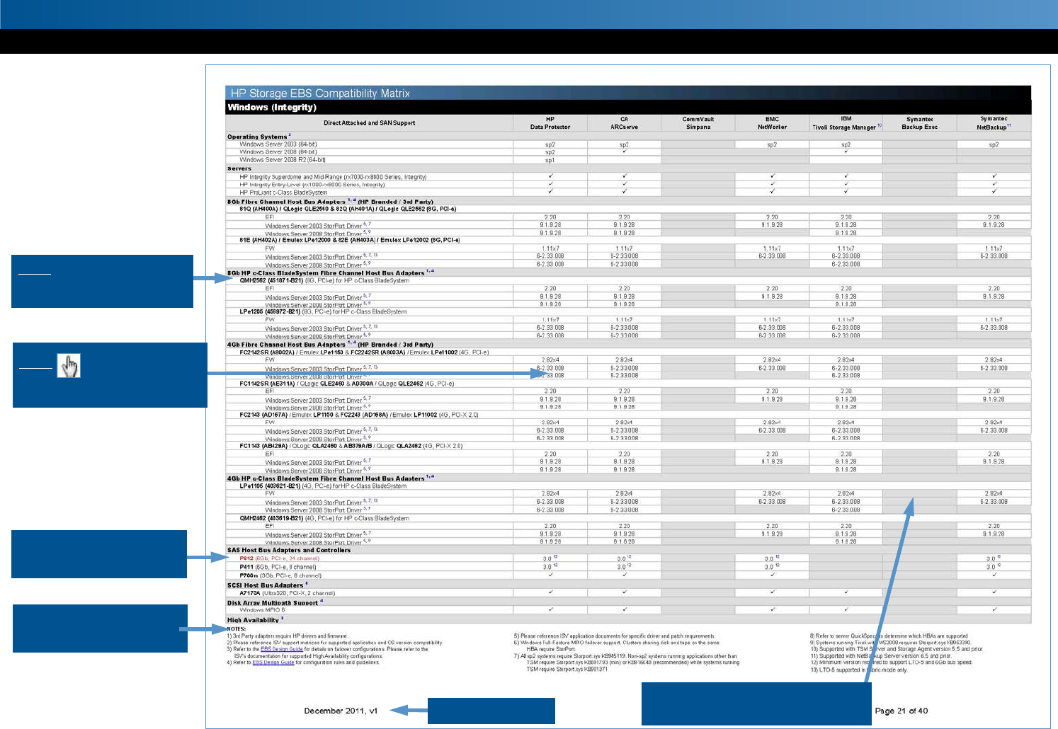
Task: Select the "HP Integrity Superdome and Mid-Range" row
Action: click(x=333, y=177)
